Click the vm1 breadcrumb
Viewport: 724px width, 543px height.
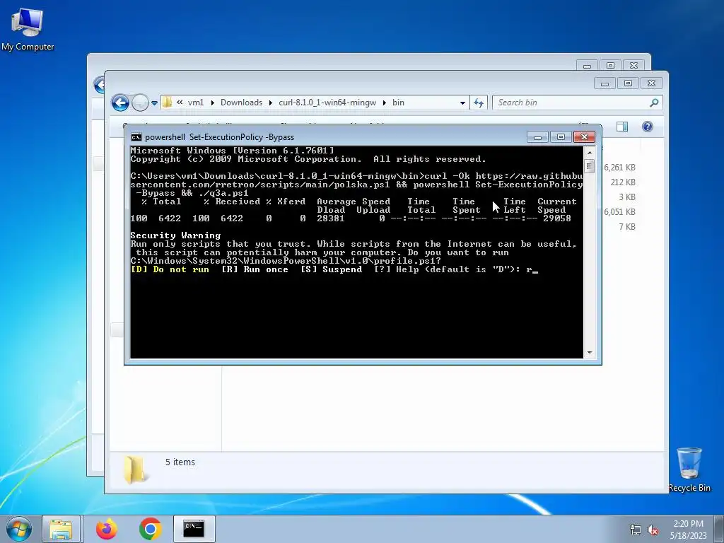pyautogui.click(x=196, y=103)
